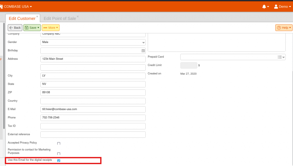The width and height of the screenshot is (293, 166).
Task: Click the home icon beside COMBASE USA
Action: tap(1, 7)
